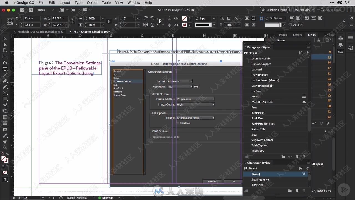The height and width of the screenshot is (200, 355).
Task: Click the fill color swatch in control bar
Action: coord(184,18)
